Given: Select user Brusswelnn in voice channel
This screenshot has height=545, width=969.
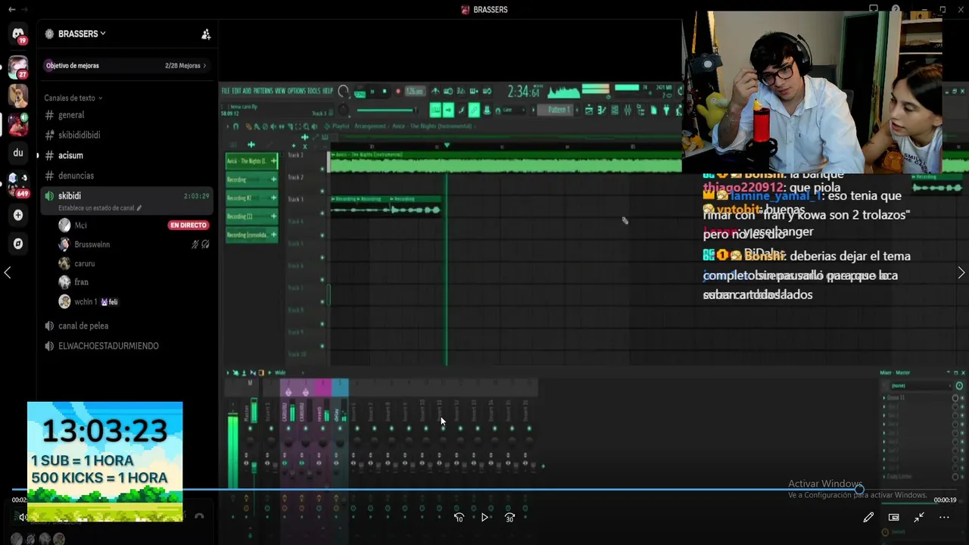Looking at the screenshot, I should (92, 244).
